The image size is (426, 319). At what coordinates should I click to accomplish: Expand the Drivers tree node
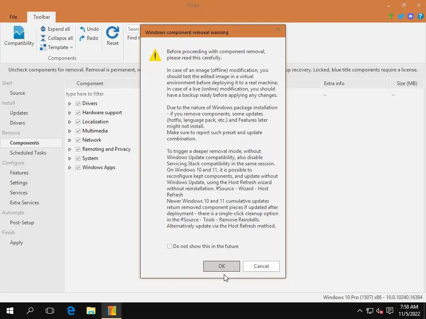click(70, 103)
